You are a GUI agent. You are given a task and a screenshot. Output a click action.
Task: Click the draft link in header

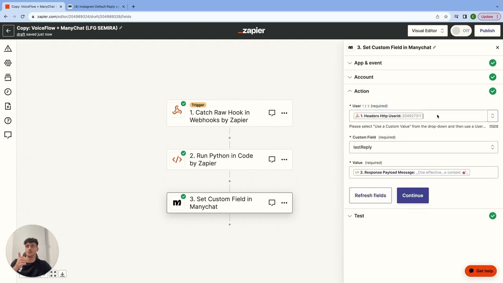point(21,34)
